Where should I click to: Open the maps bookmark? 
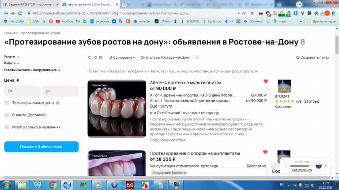[280, 21]
